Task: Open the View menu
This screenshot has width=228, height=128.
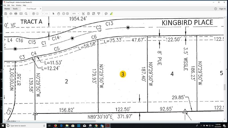Action: [x=13, y=5]
